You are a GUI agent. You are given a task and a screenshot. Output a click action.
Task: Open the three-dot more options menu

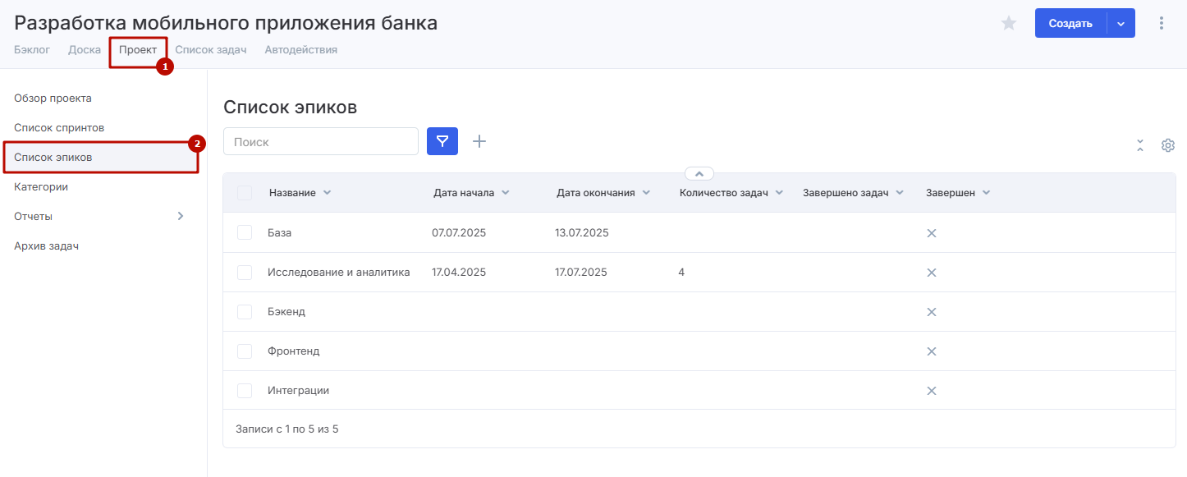pos(1161,23)
